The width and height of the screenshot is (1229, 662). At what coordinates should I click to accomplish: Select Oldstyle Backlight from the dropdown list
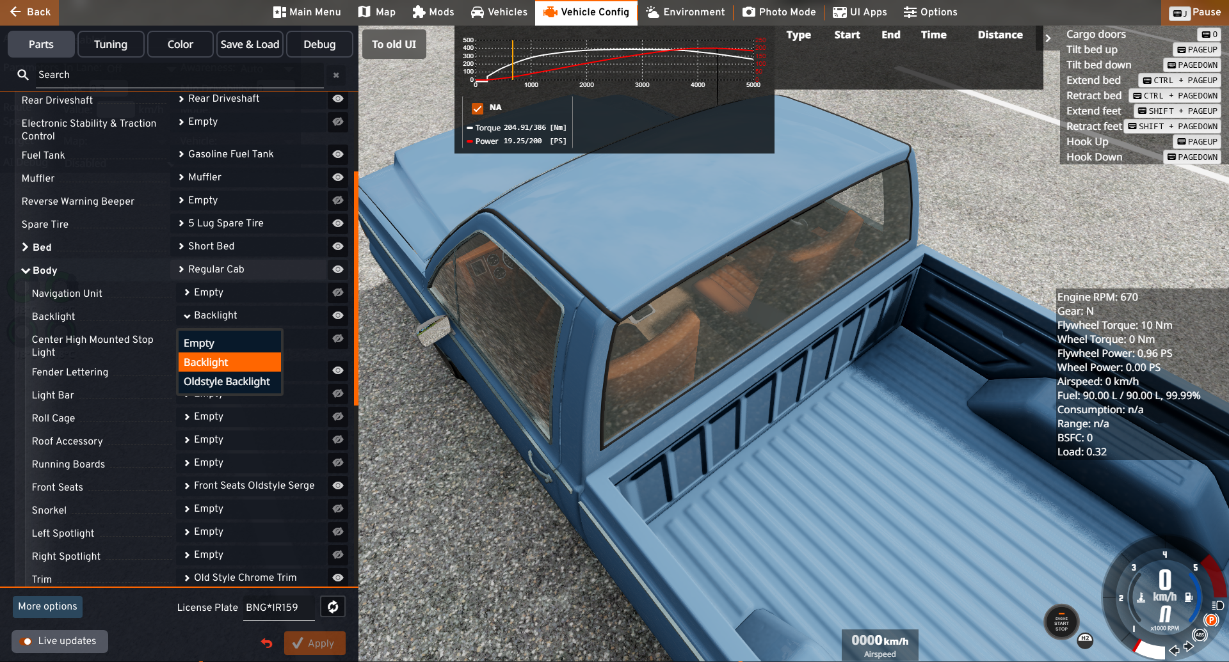(x=229, y=382)
